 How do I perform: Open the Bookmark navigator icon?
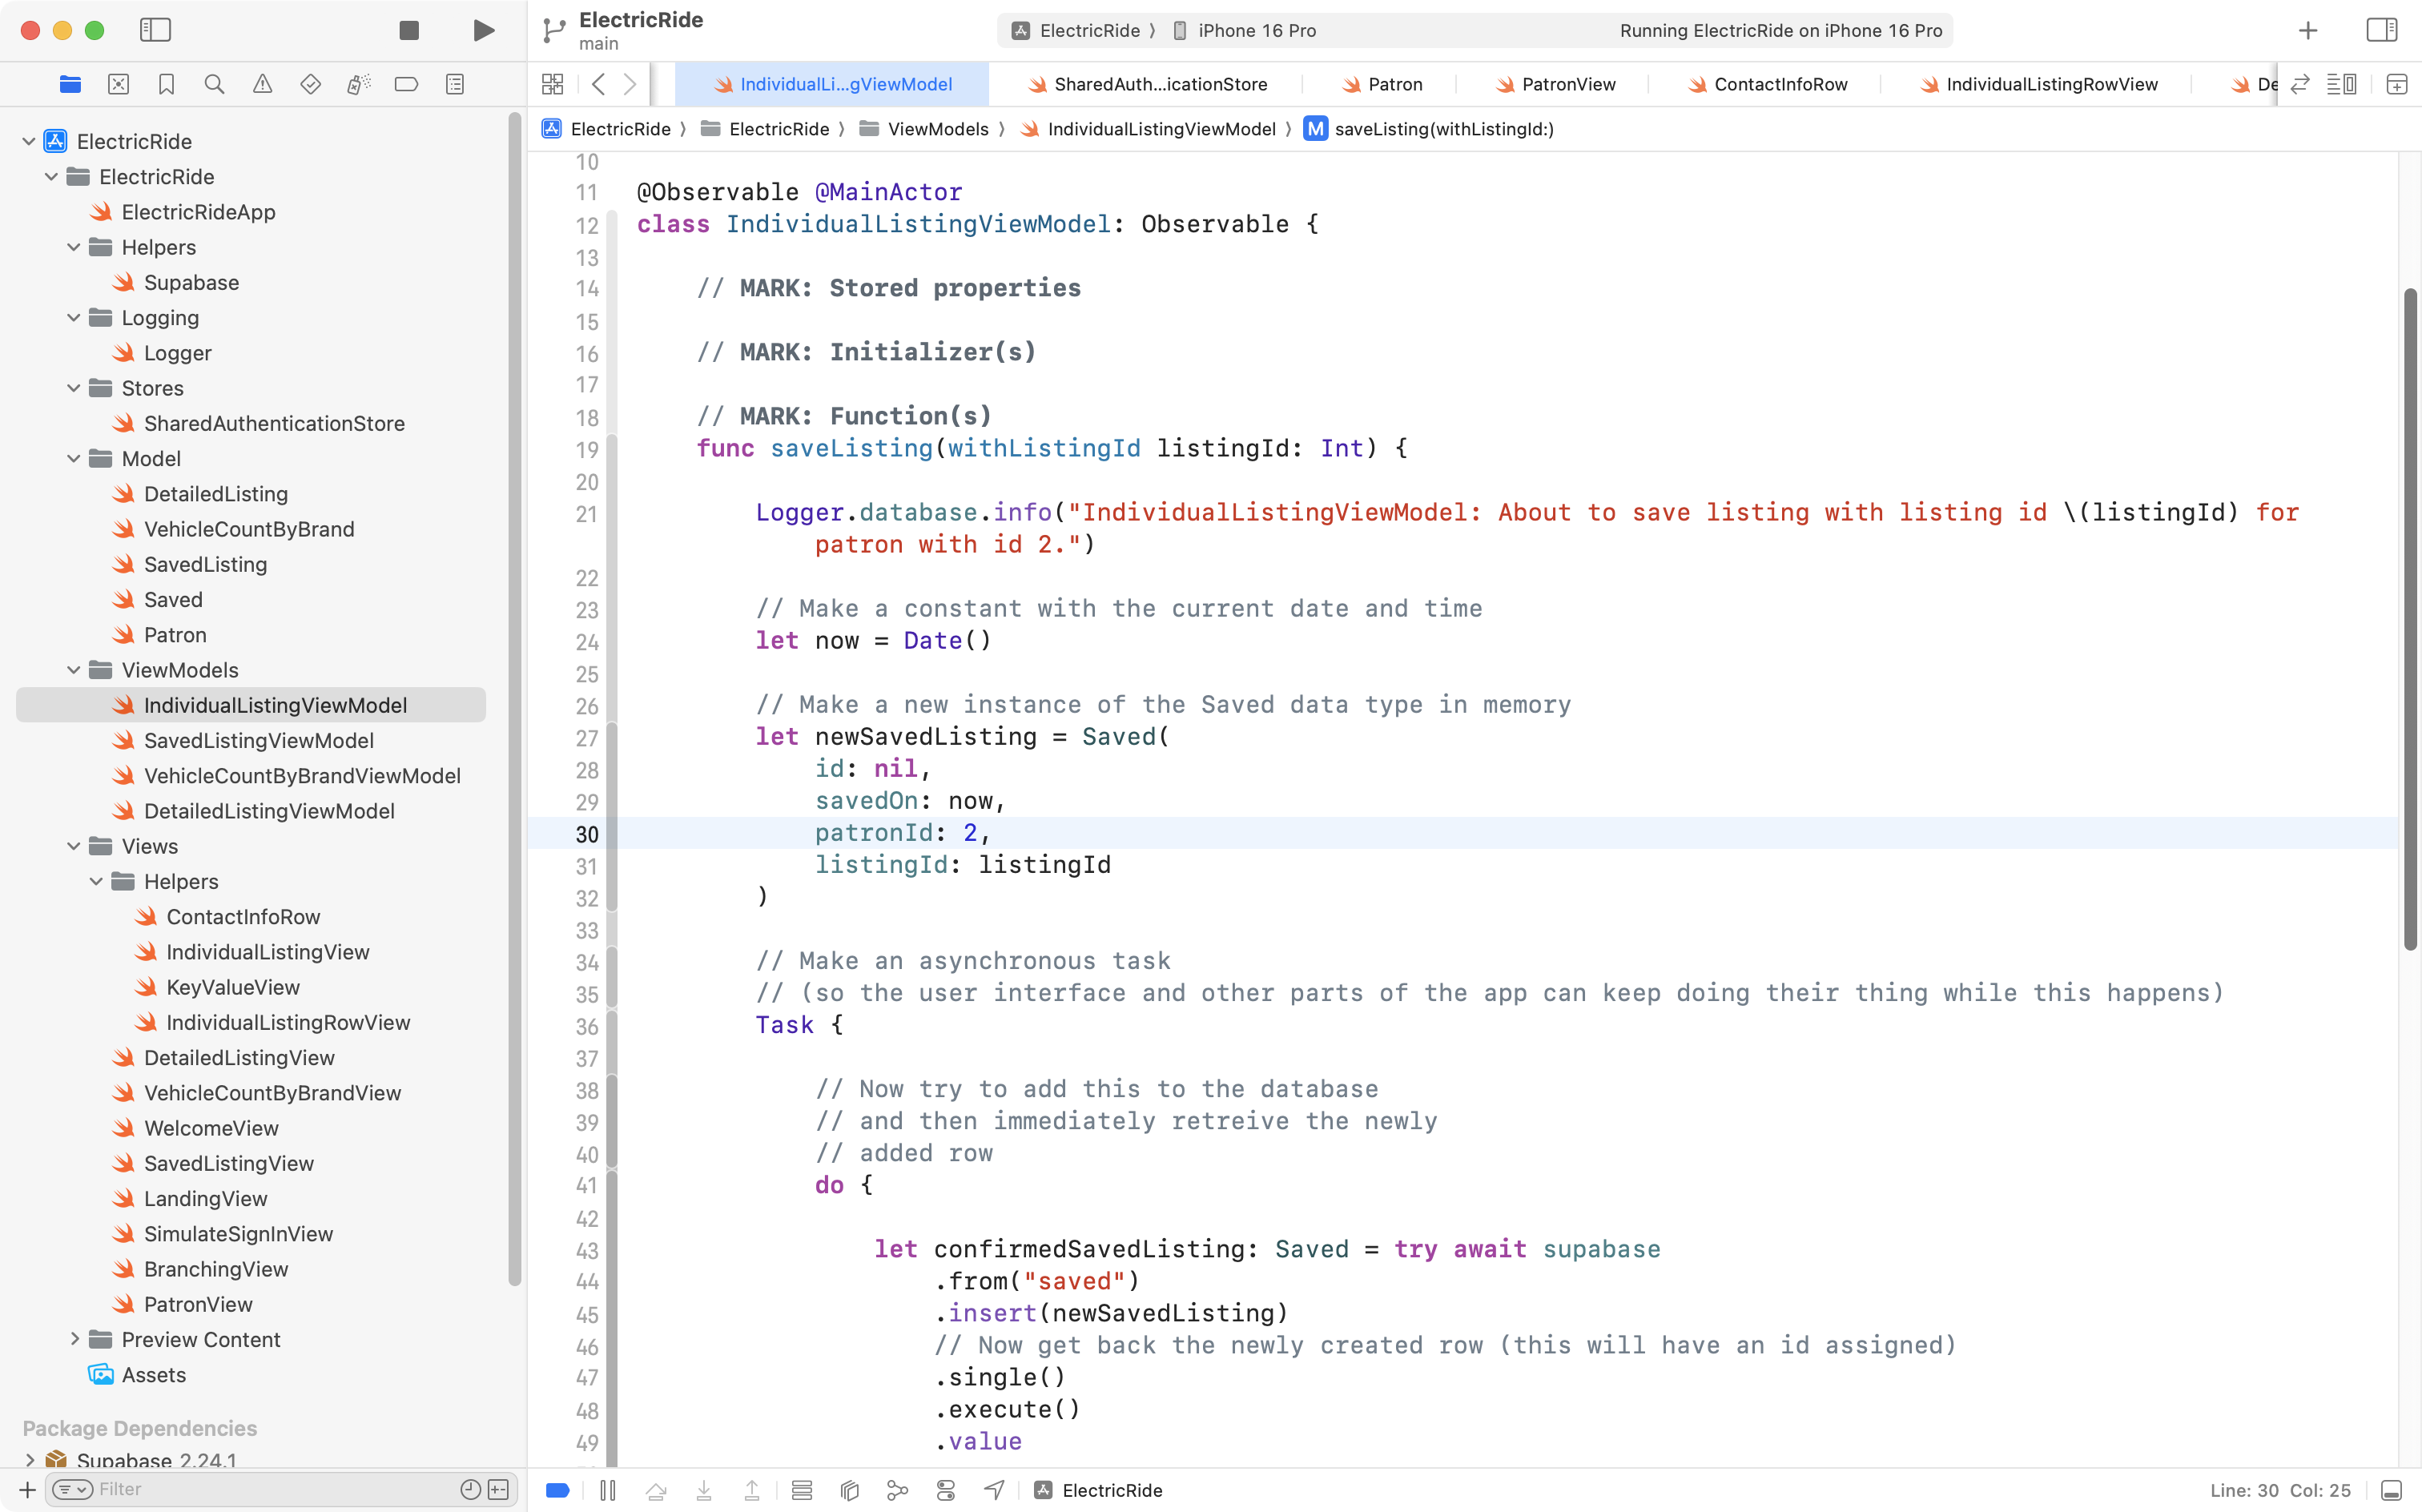coord(166,84)
